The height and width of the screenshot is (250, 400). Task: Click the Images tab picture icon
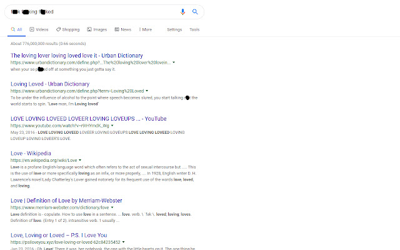coord(89,29)
